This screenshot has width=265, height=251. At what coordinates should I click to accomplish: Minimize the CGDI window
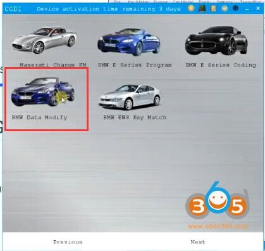pyautogui.click(x=247, y=9)
